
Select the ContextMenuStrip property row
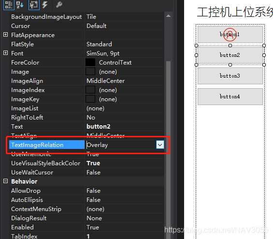tap(86, 209)
